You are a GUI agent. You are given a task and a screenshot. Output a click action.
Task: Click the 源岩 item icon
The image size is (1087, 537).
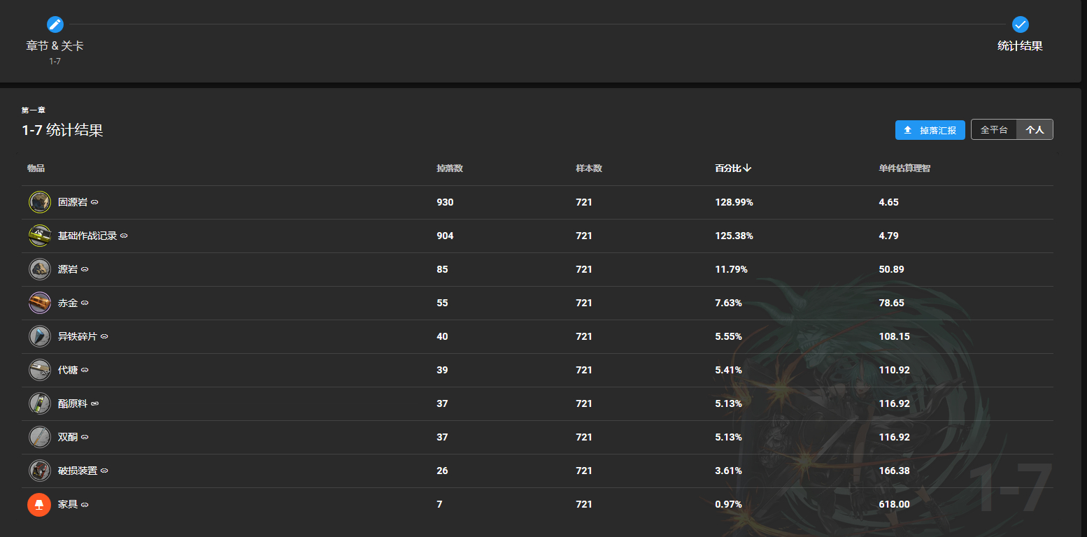click(x=39, y=269)
